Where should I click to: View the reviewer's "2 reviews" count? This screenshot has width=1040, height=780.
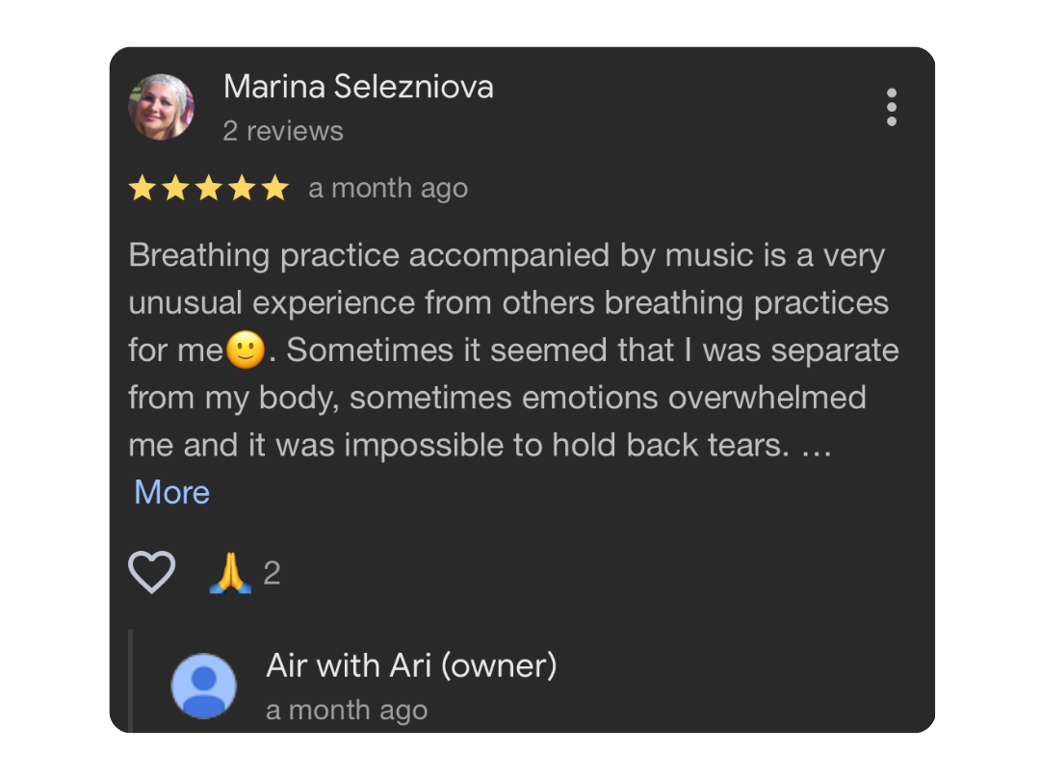[x=283, y=131]
